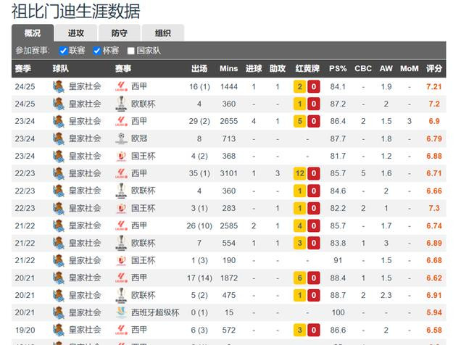This screenshot has height=345, width=461.
Task: Click the yellow card badge 12 in 22/23 西甲
Action: [x=300, y=173]
